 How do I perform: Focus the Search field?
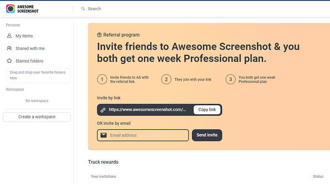coord(94,9)
